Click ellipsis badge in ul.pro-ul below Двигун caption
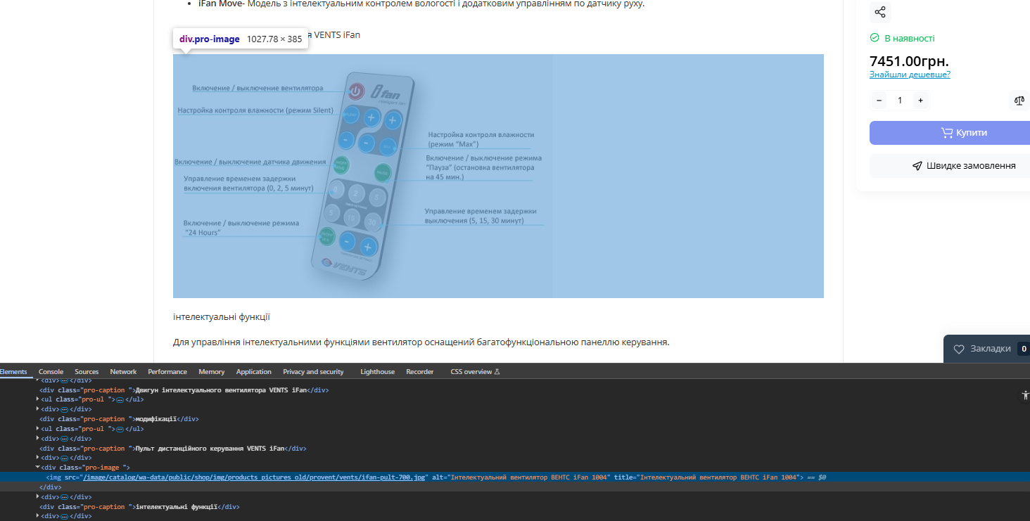 (120, 399)
